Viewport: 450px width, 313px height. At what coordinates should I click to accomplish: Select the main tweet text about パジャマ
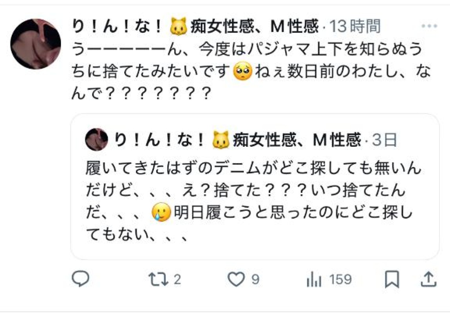pyautogui.click(x=251, y=71)
